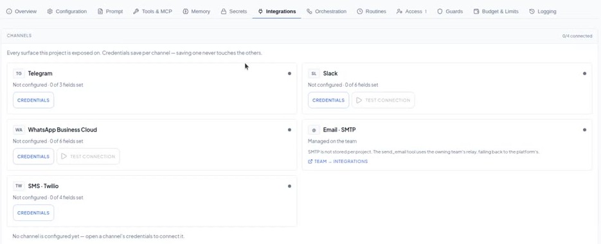Viewport: 601px width, 244px height.
Task: Switch to the Secrets tab
Action: click(x=234, y=12)
